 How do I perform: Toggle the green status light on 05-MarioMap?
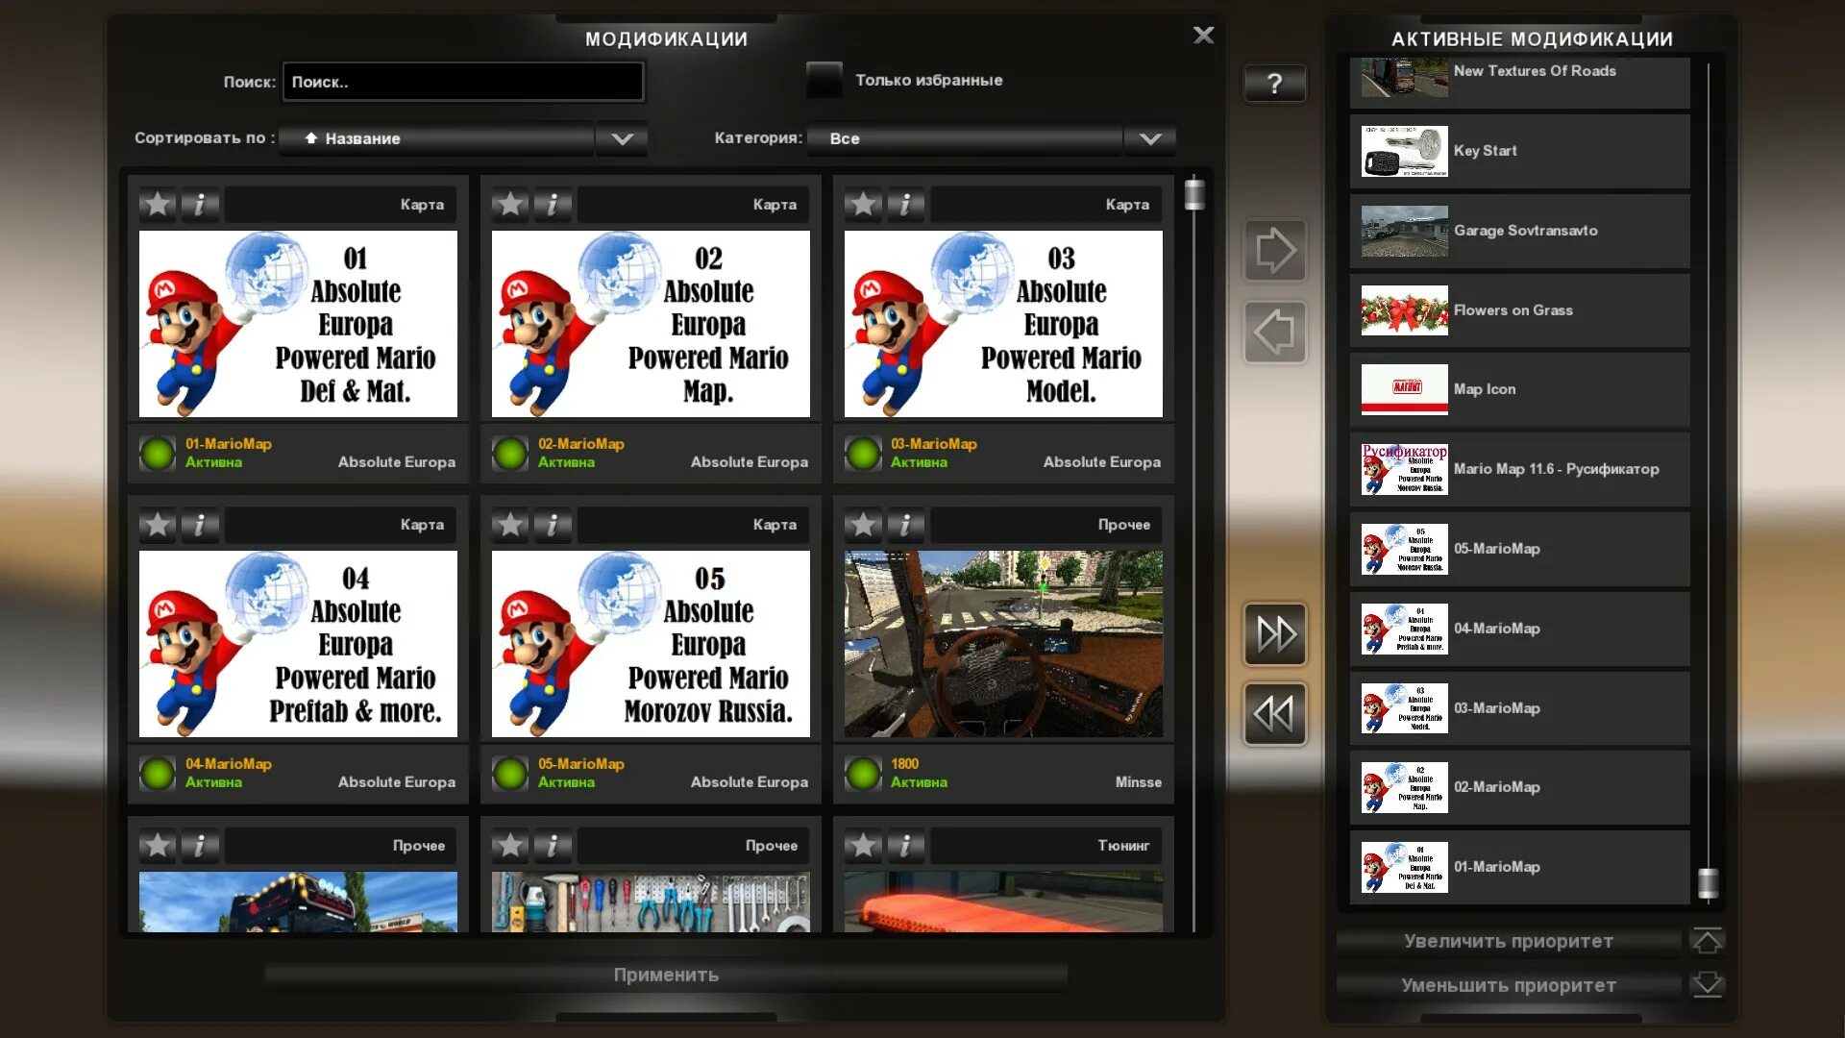pyautogui.click(x=510, y=773)
